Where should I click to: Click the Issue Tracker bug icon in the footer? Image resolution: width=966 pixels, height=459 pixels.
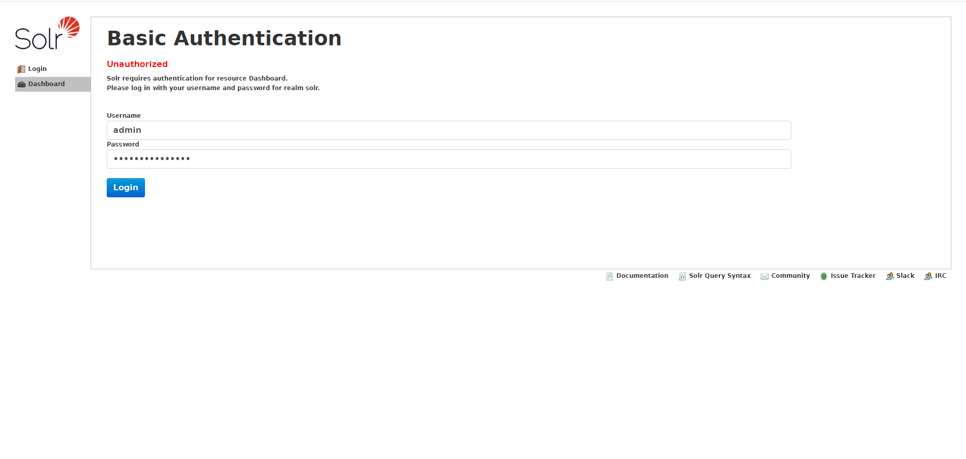(x=824, y=276)
